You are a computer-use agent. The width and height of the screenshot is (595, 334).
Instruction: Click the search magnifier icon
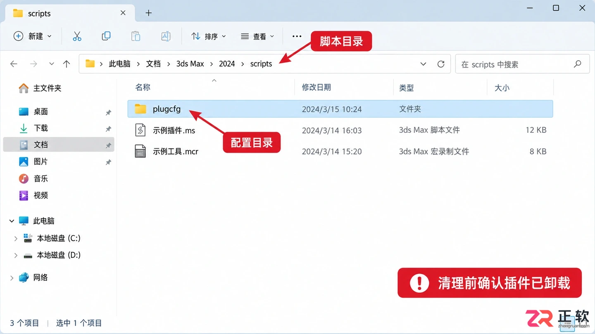578,64
